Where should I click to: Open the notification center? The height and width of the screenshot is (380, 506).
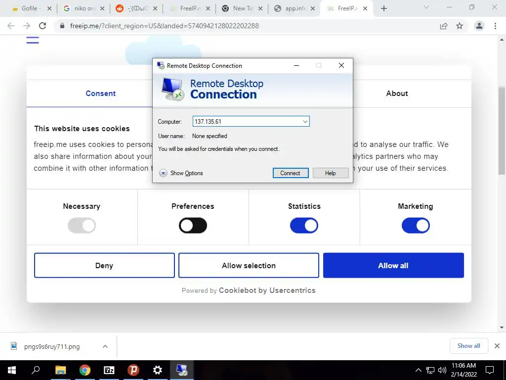490,370
